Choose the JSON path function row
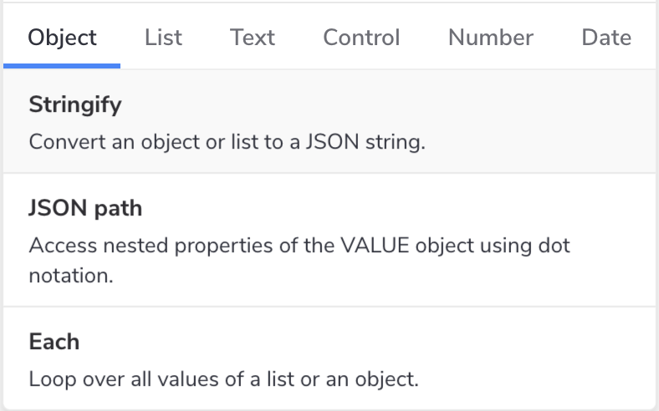The image size is (659, 411). click(x=329, y=241)
